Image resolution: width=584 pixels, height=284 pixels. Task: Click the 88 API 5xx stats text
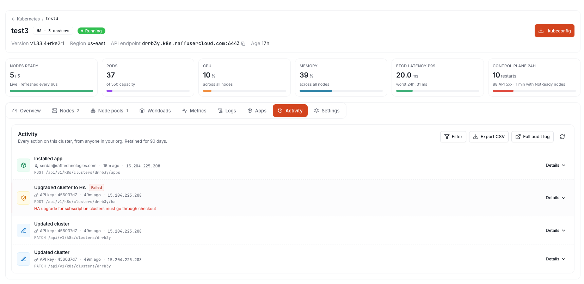[x=503, y=85]
